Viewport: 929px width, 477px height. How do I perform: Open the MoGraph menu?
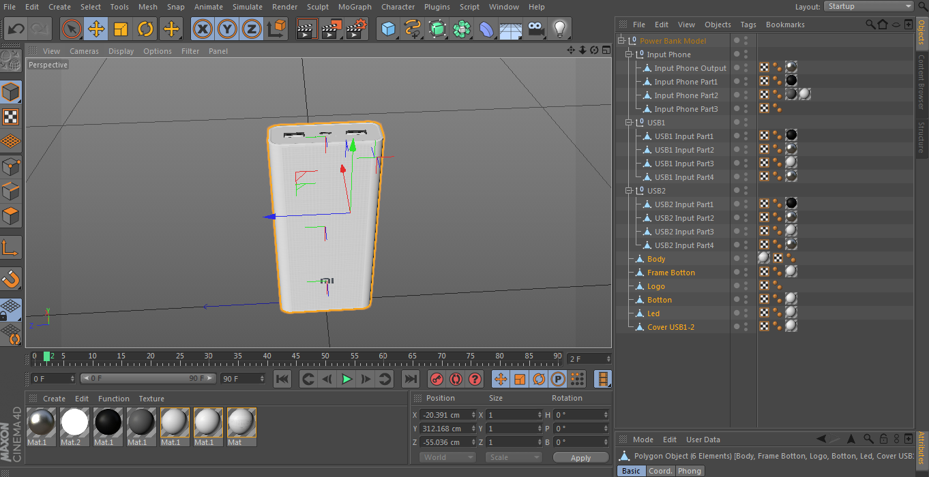click(355, 7)
